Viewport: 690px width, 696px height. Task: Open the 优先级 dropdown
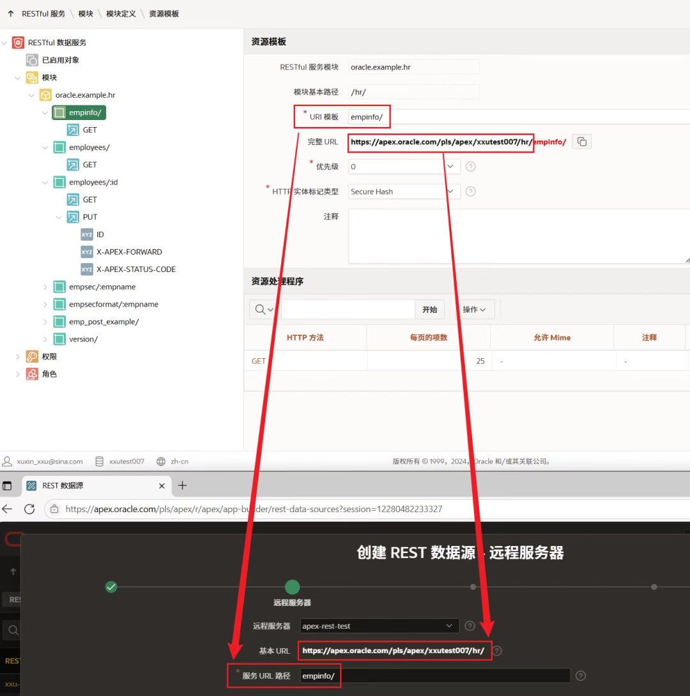point(404,167)
